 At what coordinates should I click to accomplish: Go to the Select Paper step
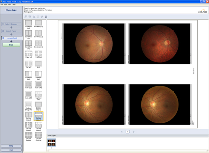coord(11,31)
